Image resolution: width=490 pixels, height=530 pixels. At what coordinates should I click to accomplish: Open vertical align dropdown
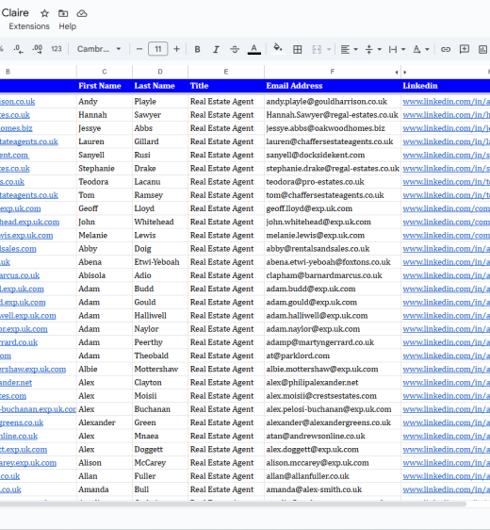pos(373,49)
